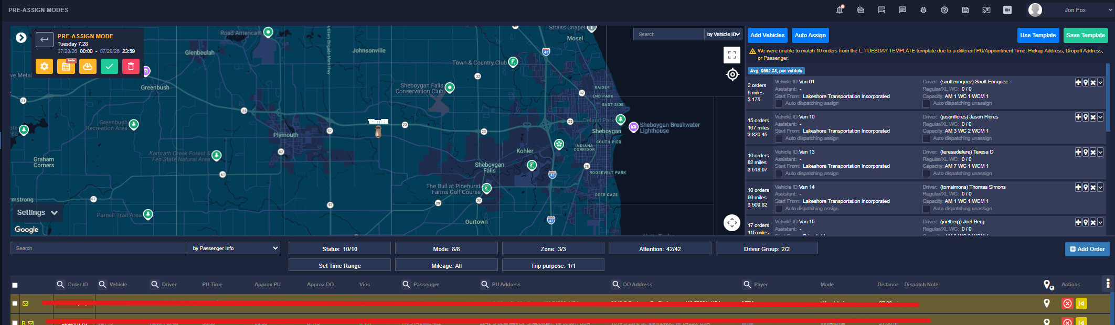Click the Auto Assign button
The width and height of the screenshot is (1115, 325).
click(810, 35)
